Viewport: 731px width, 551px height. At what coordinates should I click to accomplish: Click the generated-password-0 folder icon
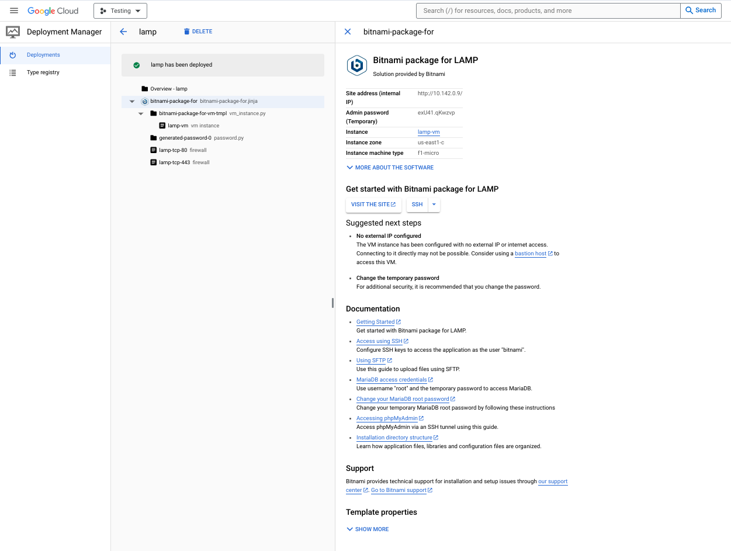click(x=154, y=138)
